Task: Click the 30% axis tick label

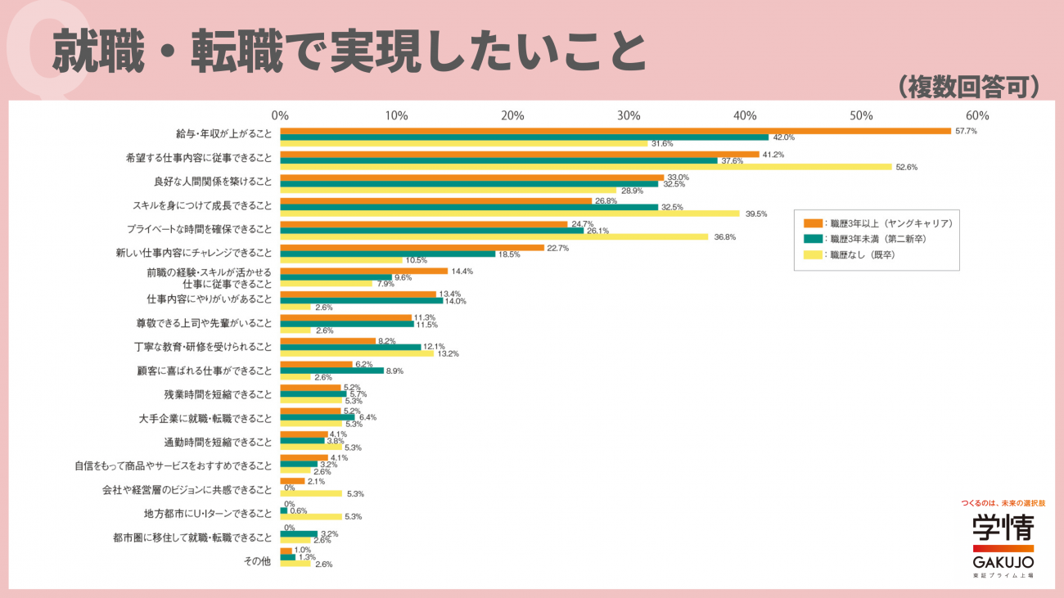Action: click(x=629, y=115)
